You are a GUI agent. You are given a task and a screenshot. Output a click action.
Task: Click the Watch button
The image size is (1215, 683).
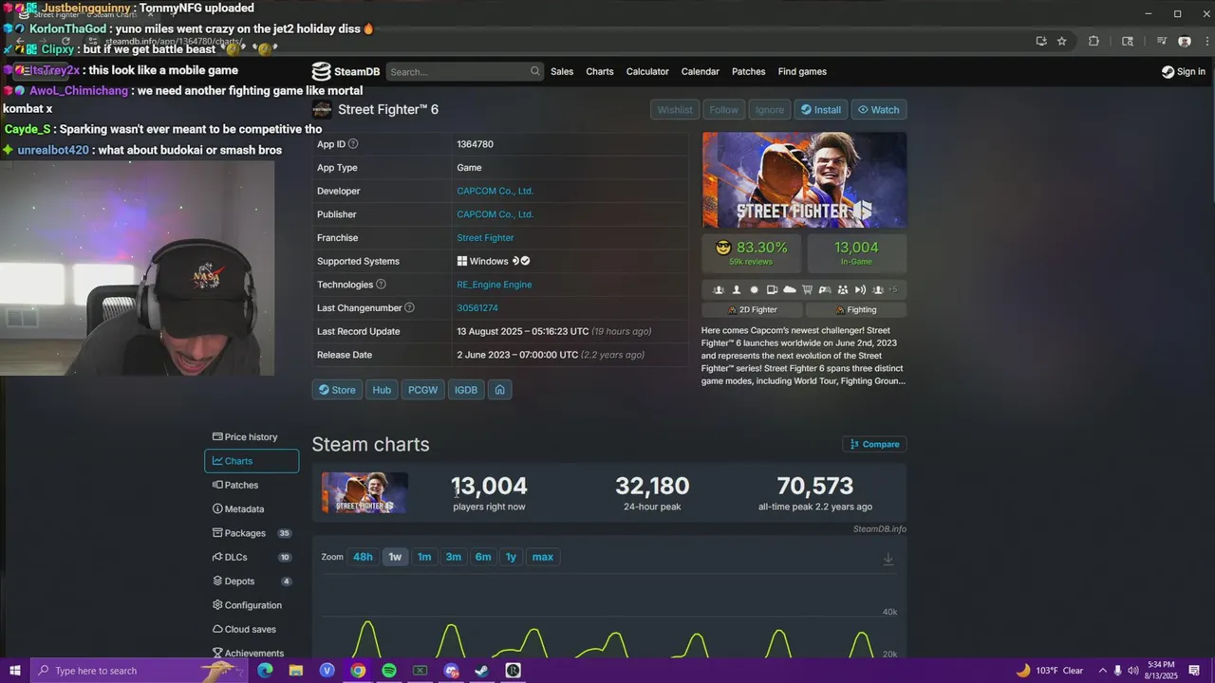point(879,110)
